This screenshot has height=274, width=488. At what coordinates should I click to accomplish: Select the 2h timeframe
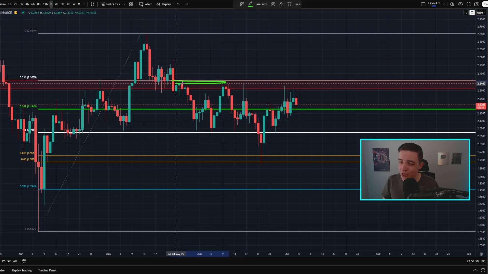[16, 4]
